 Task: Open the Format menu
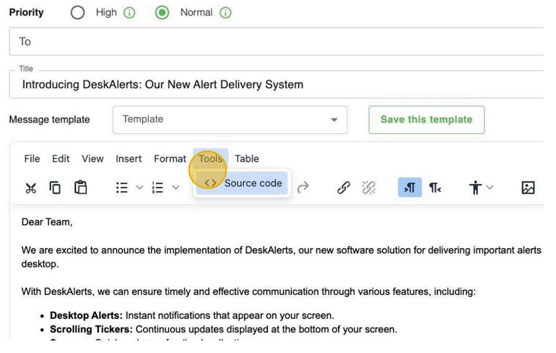click(x=170, y=159)
